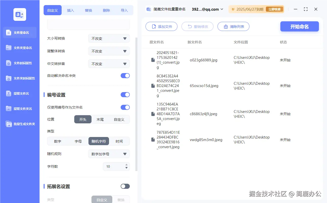Set position to 开头
The width and height of the screenshot is (327, 203).
[x=83, y=119]
